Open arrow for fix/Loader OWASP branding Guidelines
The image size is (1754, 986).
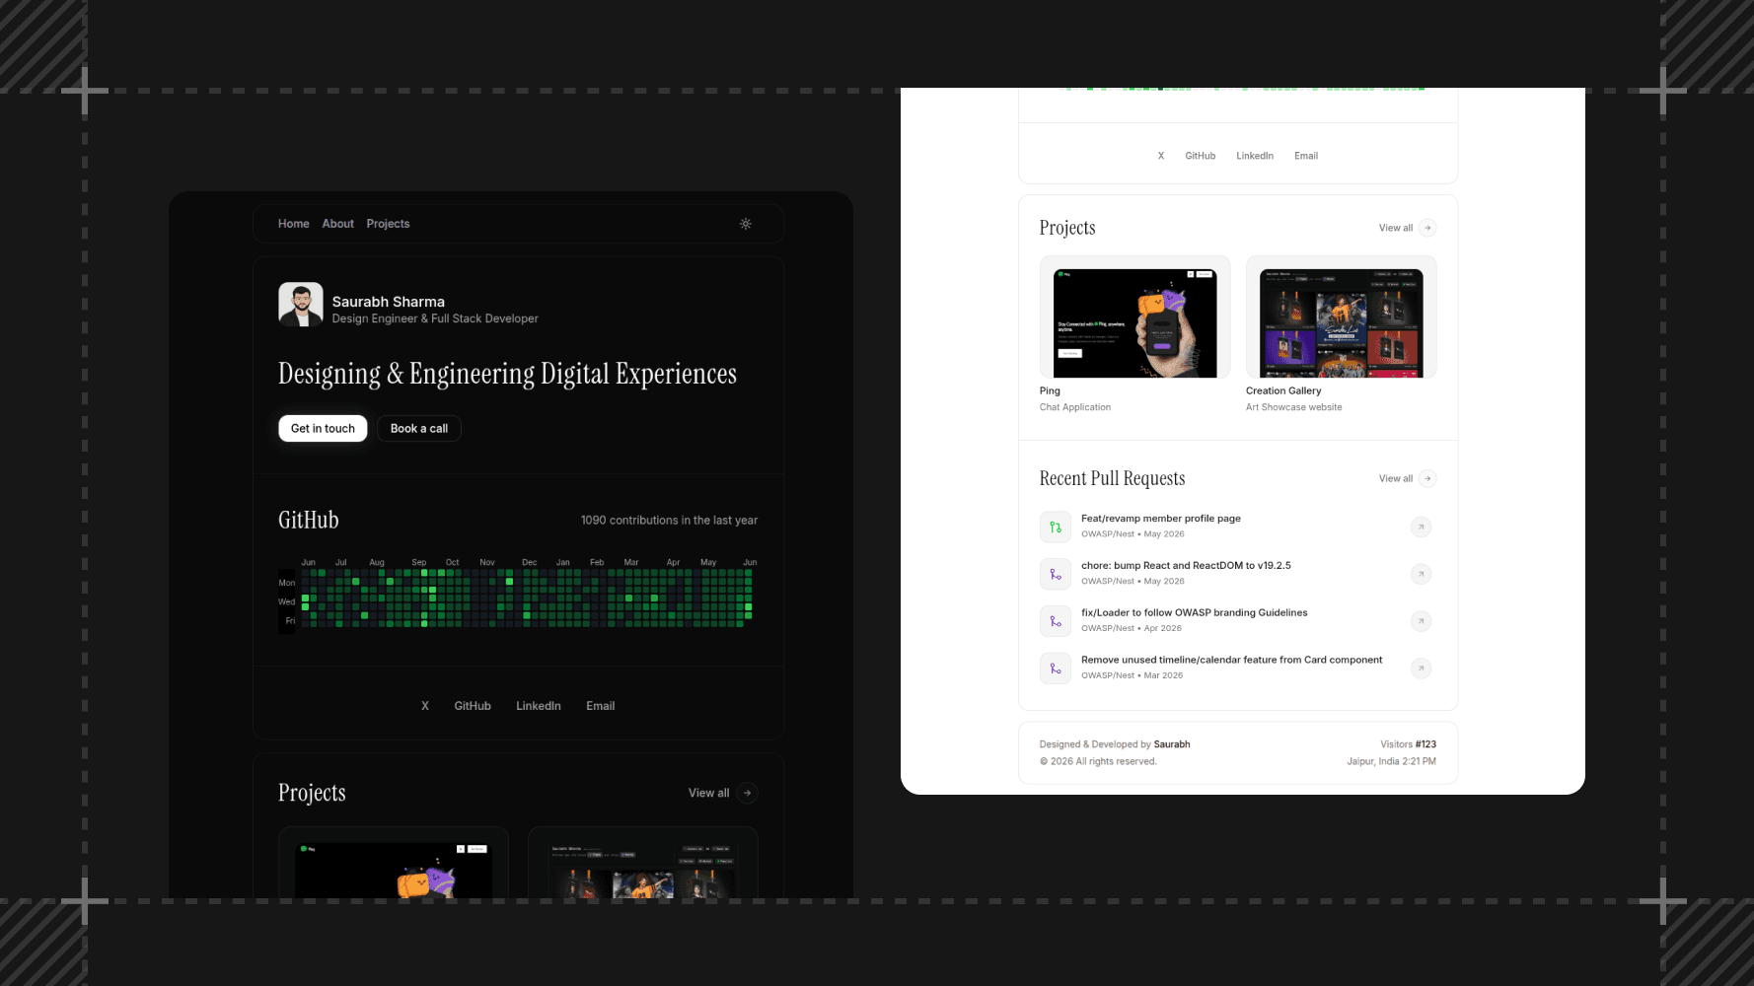(1421, 621)
